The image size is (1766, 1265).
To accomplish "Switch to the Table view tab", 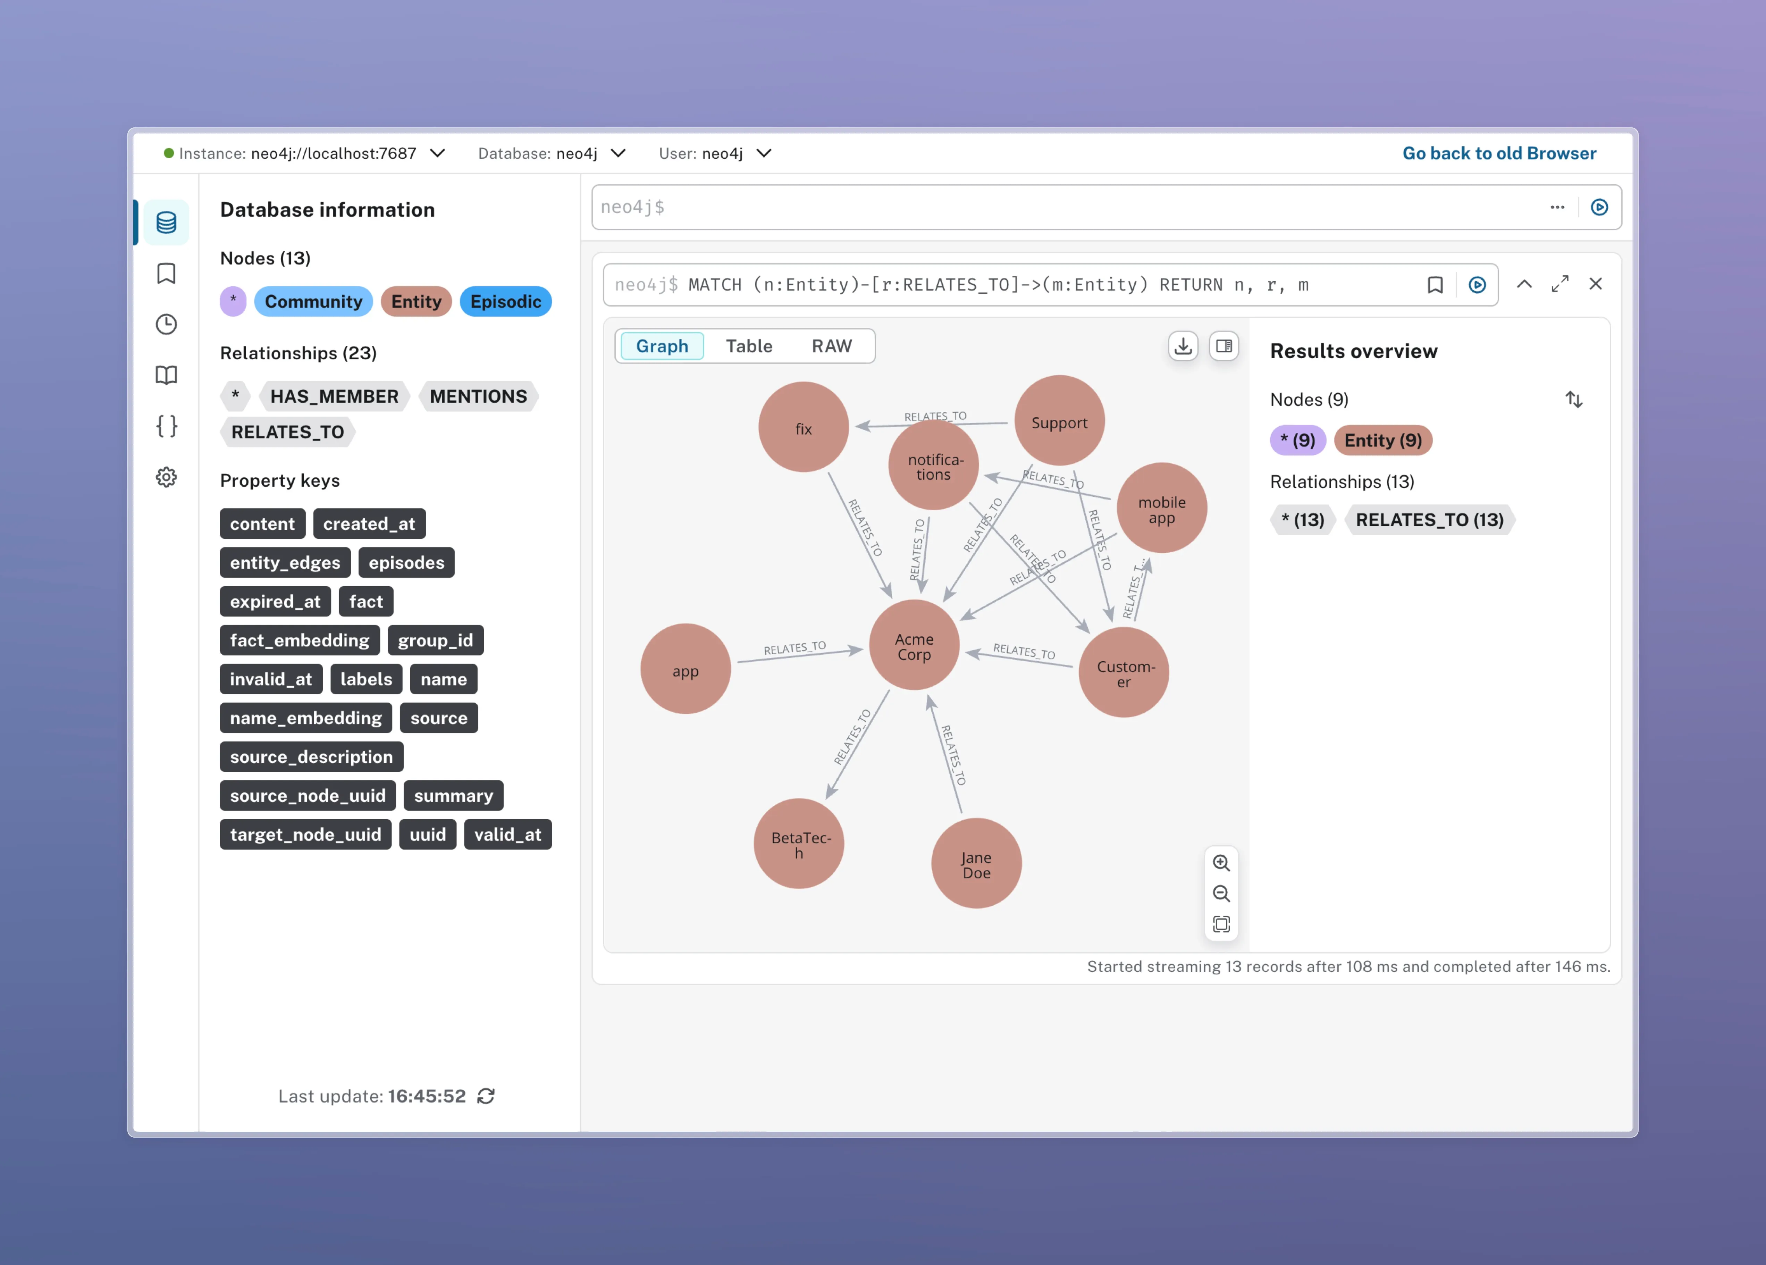I will 748,346.
